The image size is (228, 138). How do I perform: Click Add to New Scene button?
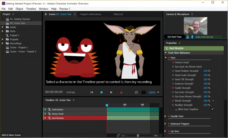pos(11,135)
